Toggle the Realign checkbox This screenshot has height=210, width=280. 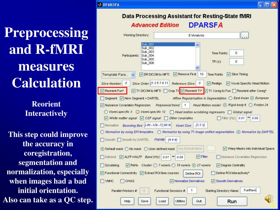point(209,83)
